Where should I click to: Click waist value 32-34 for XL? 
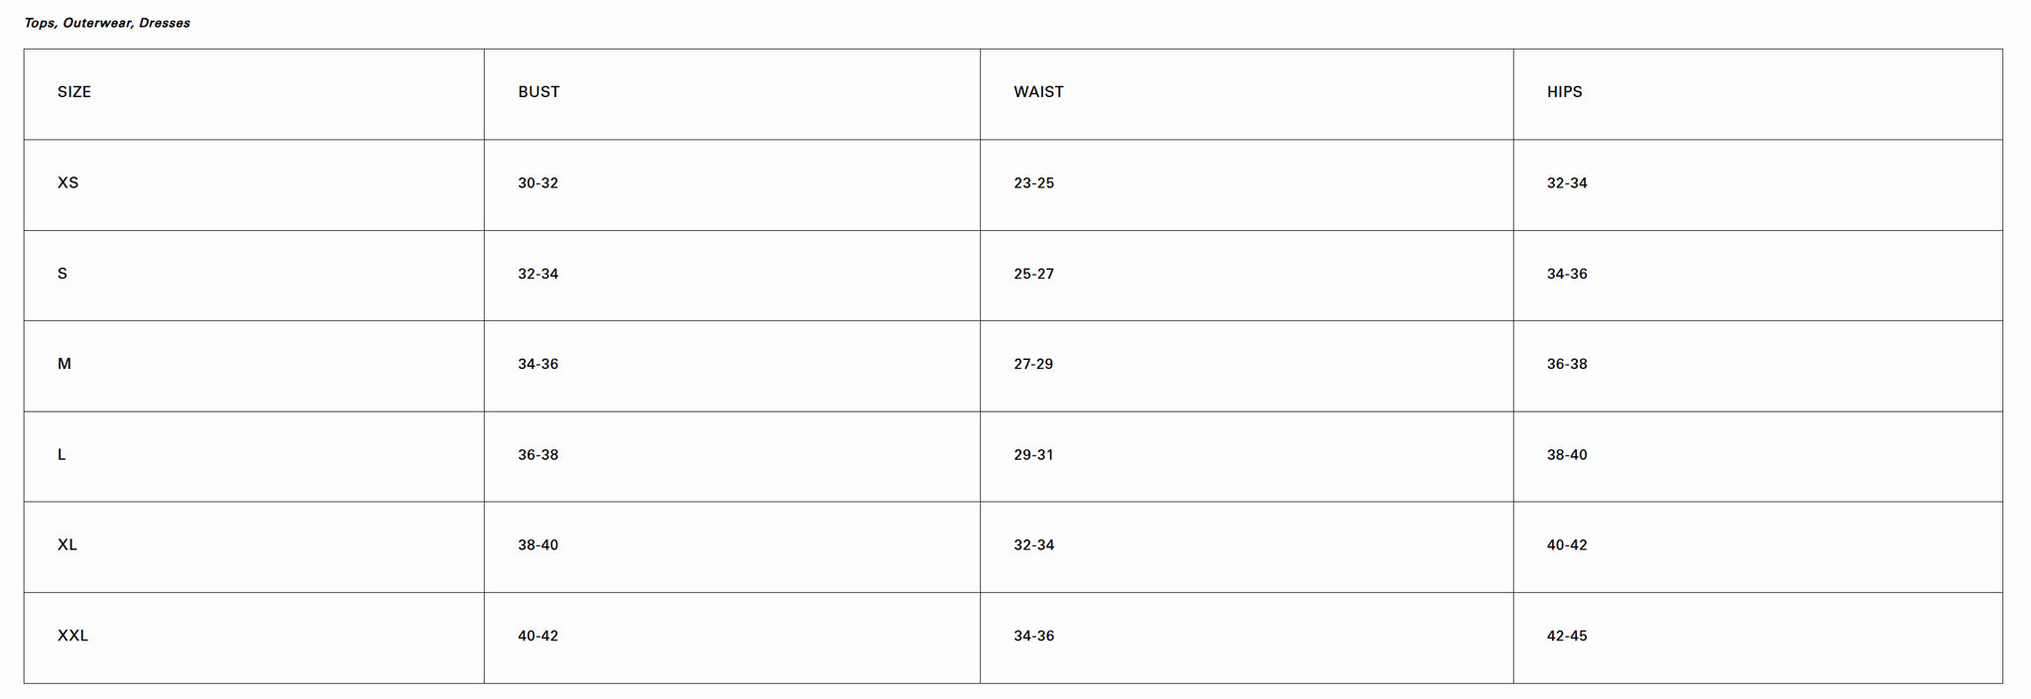point(1033,545)
